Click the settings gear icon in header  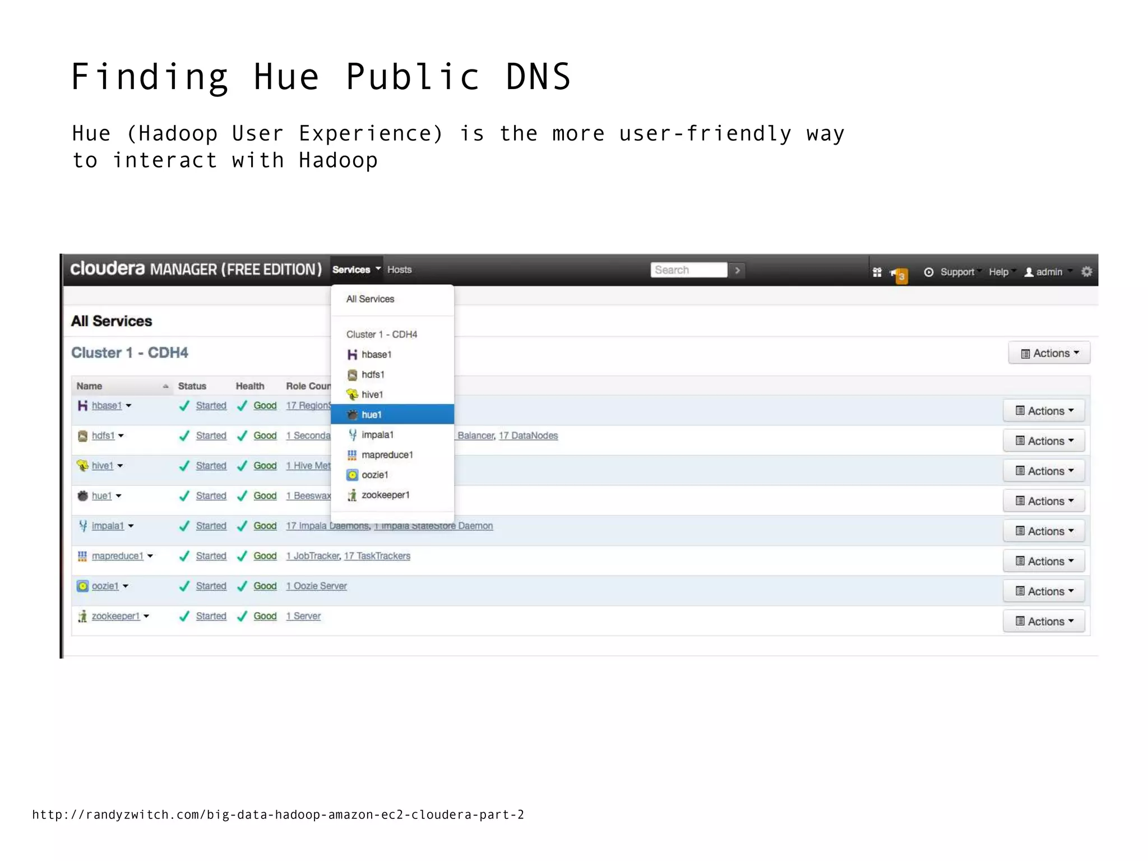click(x=1086, y=272)
